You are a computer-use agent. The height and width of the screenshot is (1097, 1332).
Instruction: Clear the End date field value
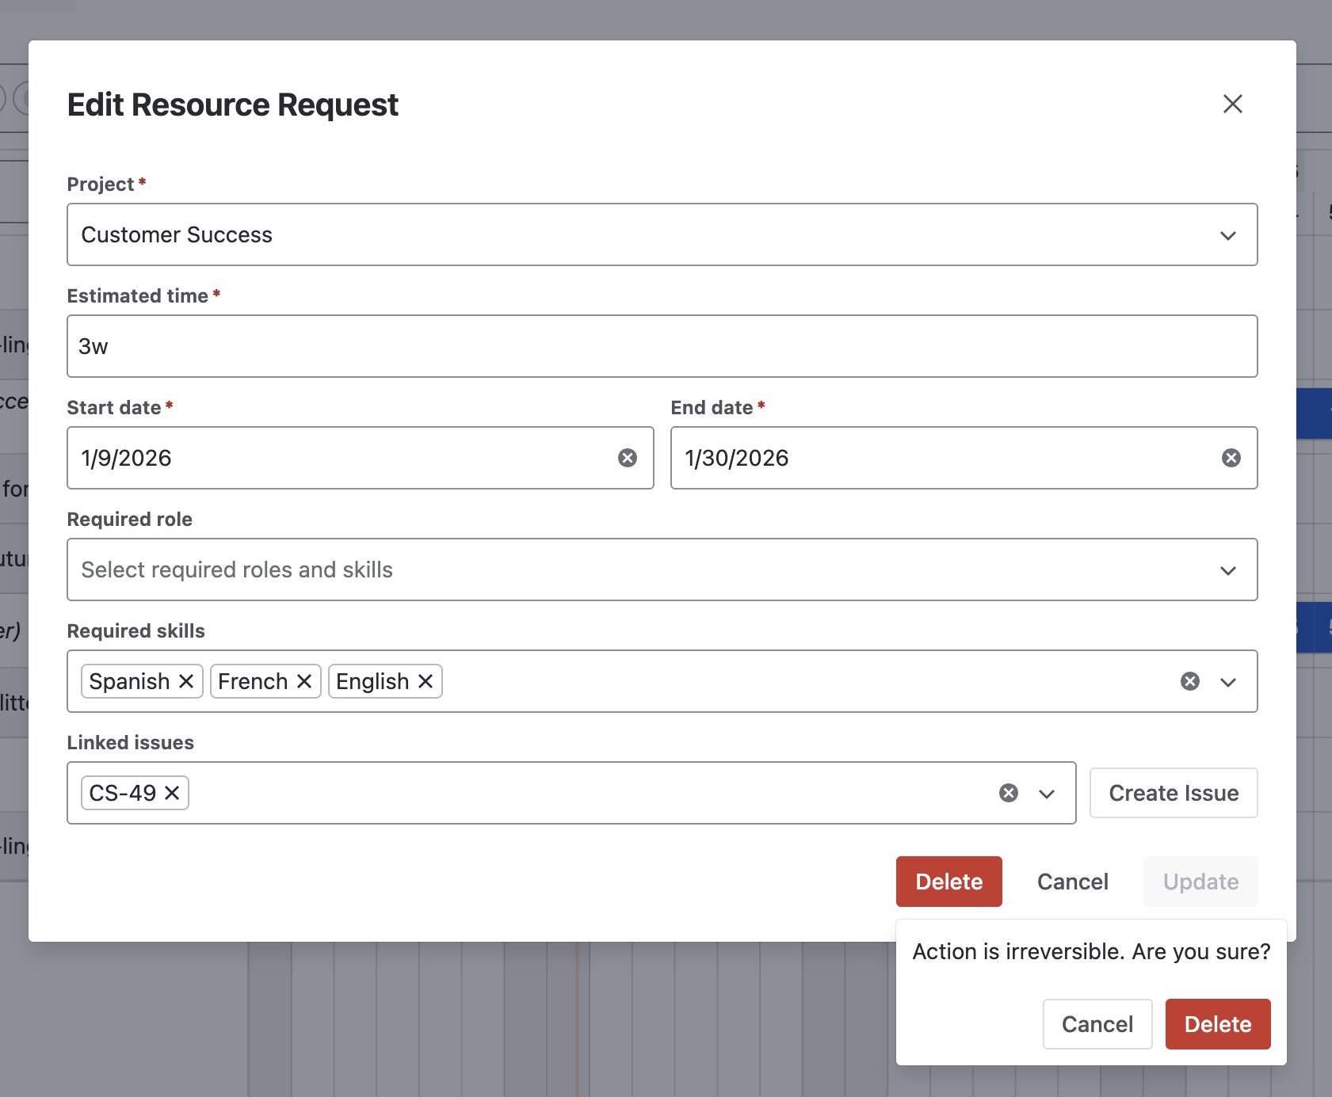(1231, 458)
